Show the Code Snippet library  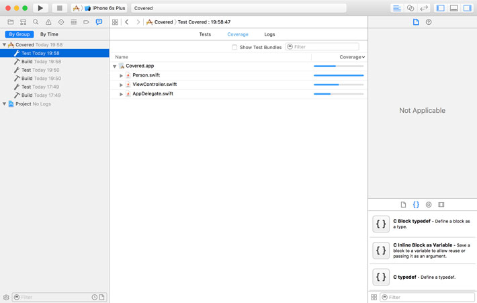point(416,204)
